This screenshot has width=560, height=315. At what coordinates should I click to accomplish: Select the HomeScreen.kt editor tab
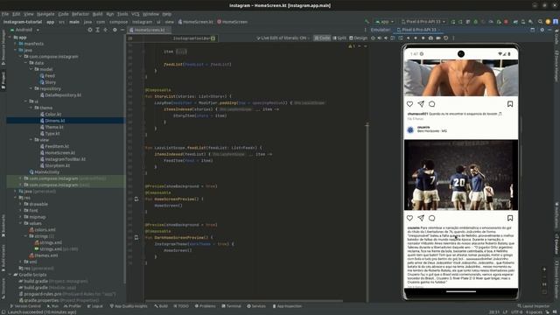[x=149, y=30]
